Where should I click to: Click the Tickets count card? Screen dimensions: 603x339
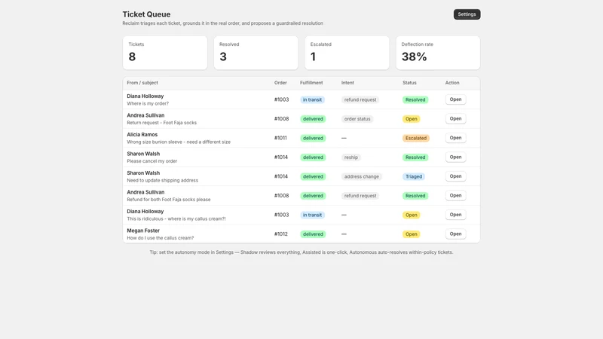(165, 53)
